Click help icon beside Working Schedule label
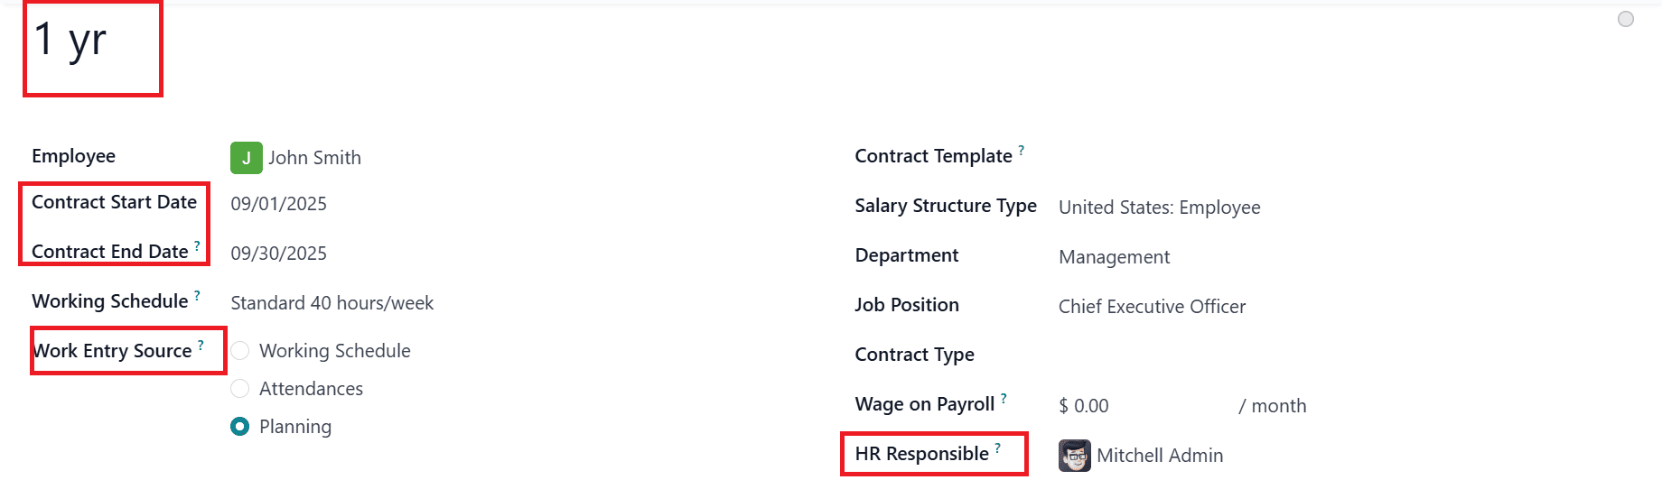 tap(197, 295)
